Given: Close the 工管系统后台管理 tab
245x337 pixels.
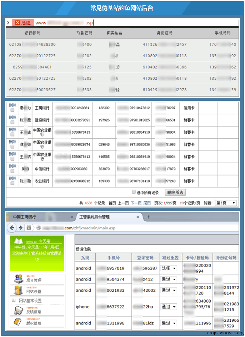Looking at the screenshot, I should pos(138,217).
